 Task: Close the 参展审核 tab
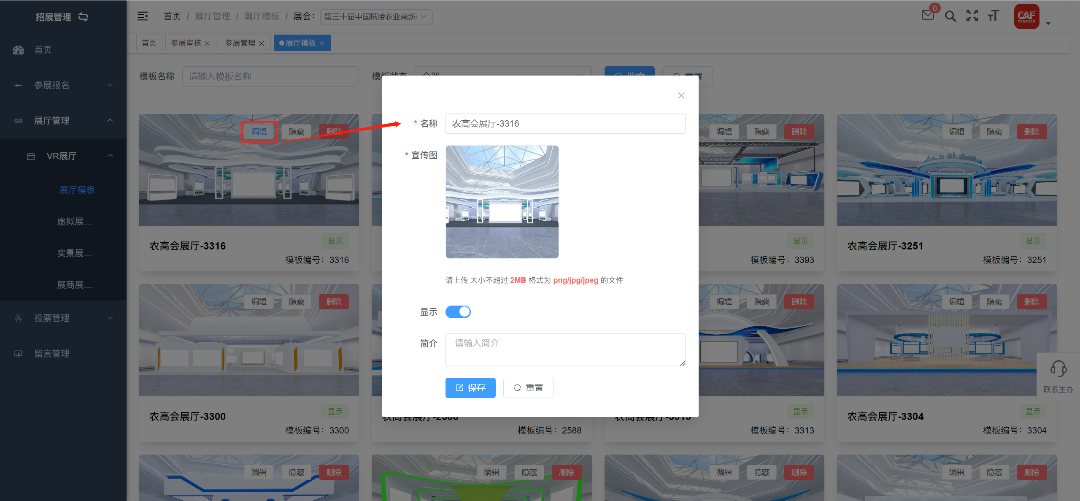(x=207, y=43)
